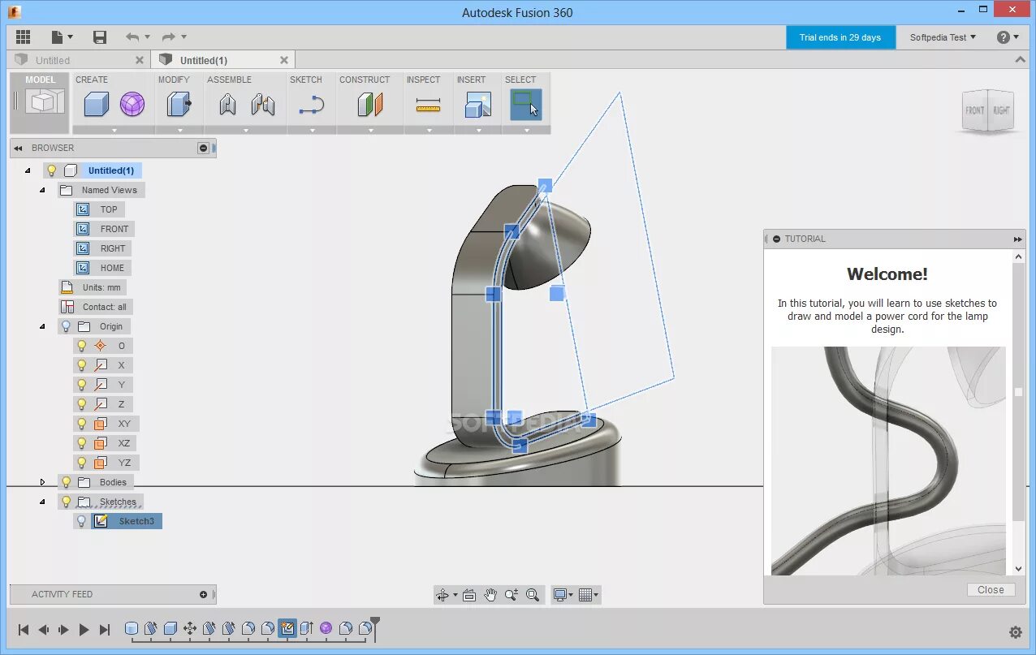This screenshot has width=1036, height=655.
Task: Toggle visibility of the YZ plane
Action: (81, 463)
